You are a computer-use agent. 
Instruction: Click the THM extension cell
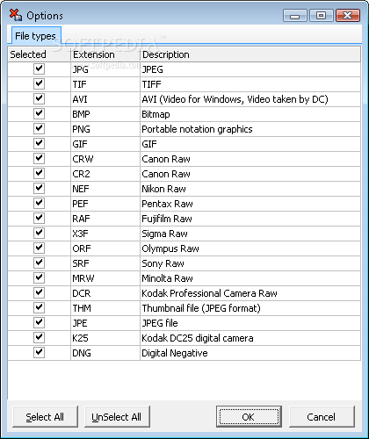(105, 308)
